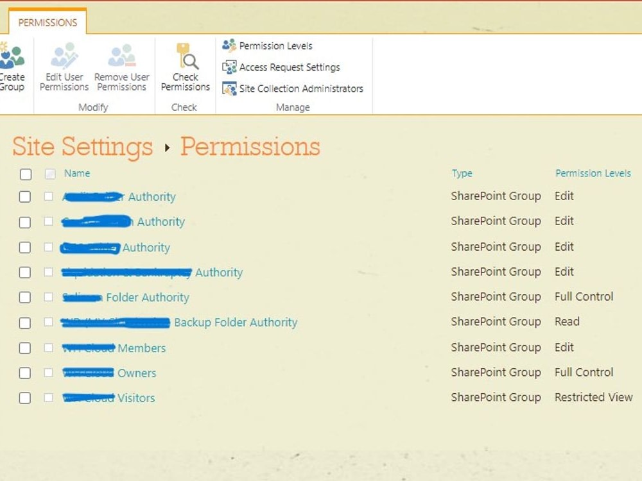The image size is (642, 481).
Task: Sort the list by the Name column
Action: pyautogui.click(x=76, y=173)
